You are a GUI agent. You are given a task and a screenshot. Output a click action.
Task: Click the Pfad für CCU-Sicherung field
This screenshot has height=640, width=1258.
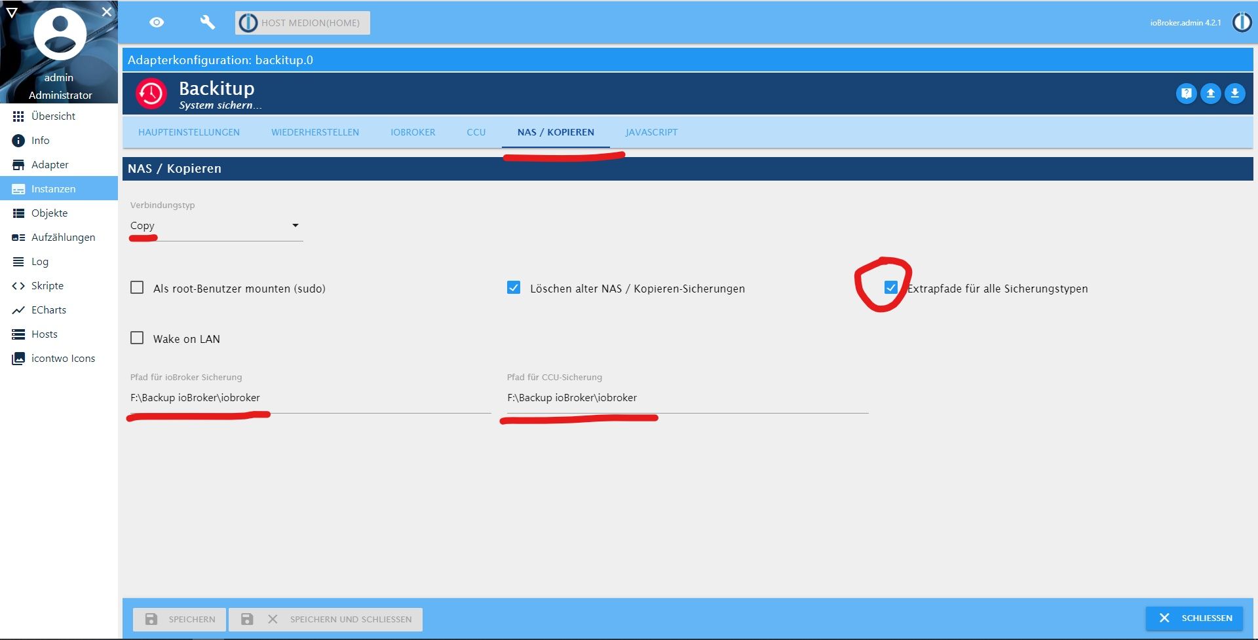coord(687,398)
